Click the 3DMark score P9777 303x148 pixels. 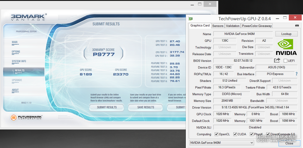[104, 54]
